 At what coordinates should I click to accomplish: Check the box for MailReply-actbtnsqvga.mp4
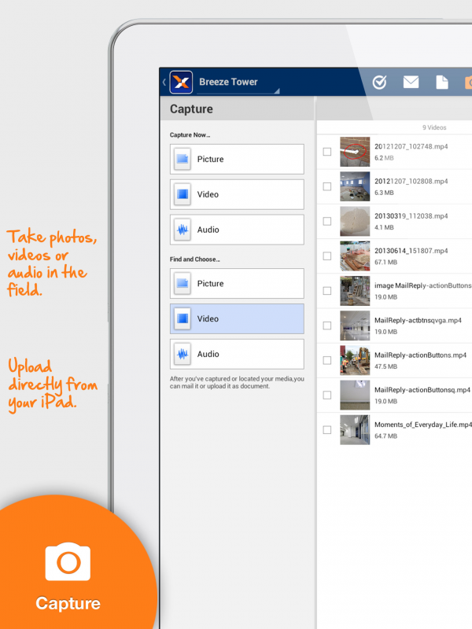click(327, 326)
